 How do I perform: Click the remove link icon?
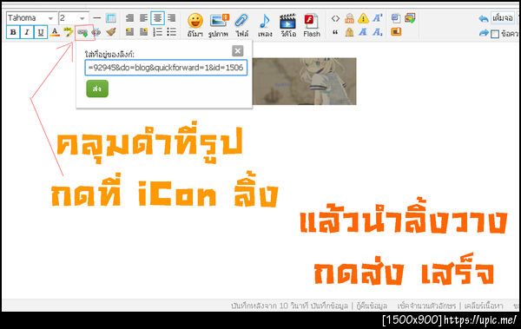pyautogui.click(x=96, y=32)
